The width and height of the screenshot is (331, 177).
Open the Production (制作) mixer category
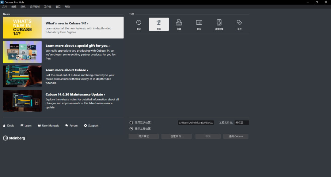point(199,24)
